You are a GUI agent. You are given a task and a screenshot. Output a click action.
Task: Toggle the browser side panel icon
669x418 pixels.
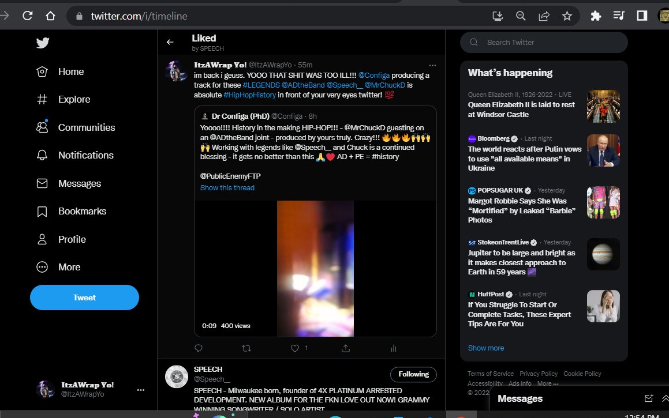click(x=642, y=16)
